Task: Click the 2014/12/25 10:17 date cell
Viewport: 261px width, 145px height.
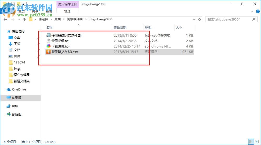Action: (x=127, y=46)
